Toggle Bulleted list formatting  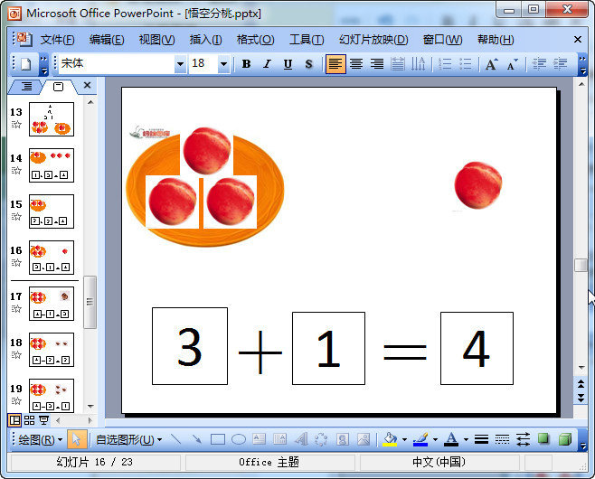click(466, 64)
